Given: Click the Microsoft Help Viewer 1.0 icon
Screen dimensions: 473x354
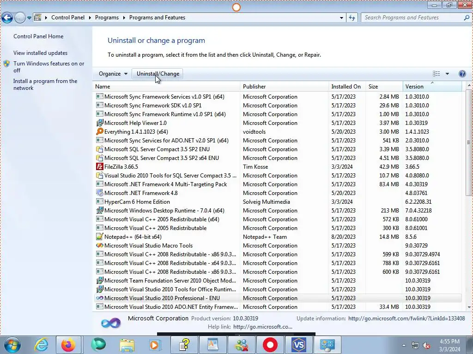Looking at the screenshot, I should pos(100,123).
